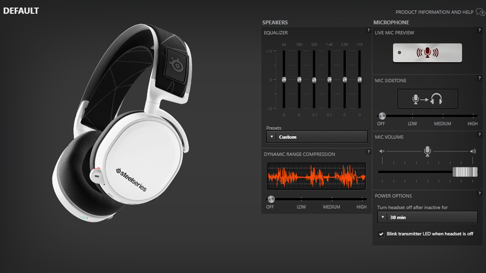This screenshot has height=273, width=486.
Task: Click the mic-to-headphones sidetone icon
Action: [x=427, y=99]
